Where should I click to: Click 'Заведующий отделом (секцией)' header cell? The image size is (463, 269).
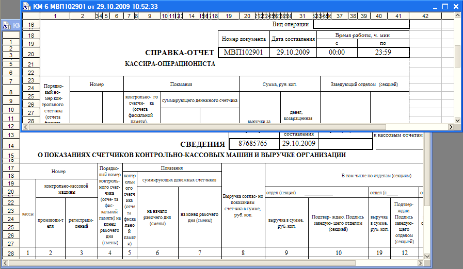click(x=364, y=85)
